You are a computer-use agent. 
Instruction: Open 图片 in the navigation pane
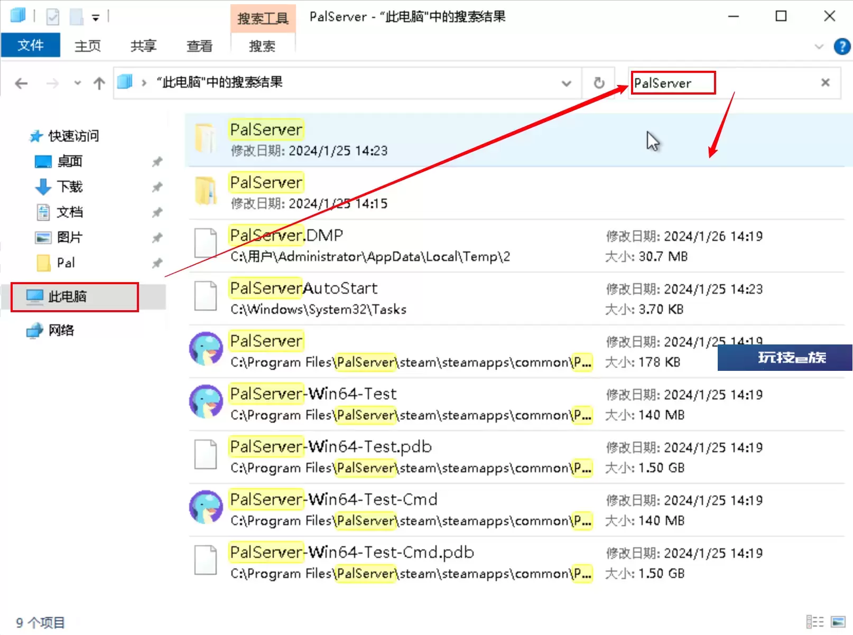click(59, 237)
